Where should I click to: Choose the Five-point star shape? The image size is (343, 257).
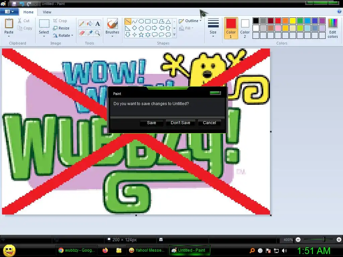141,34
